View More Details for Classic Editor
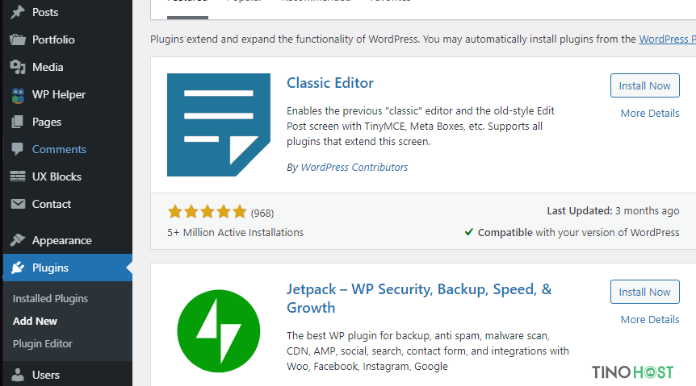This screenshot has width=696, height=386. (650, 113)
